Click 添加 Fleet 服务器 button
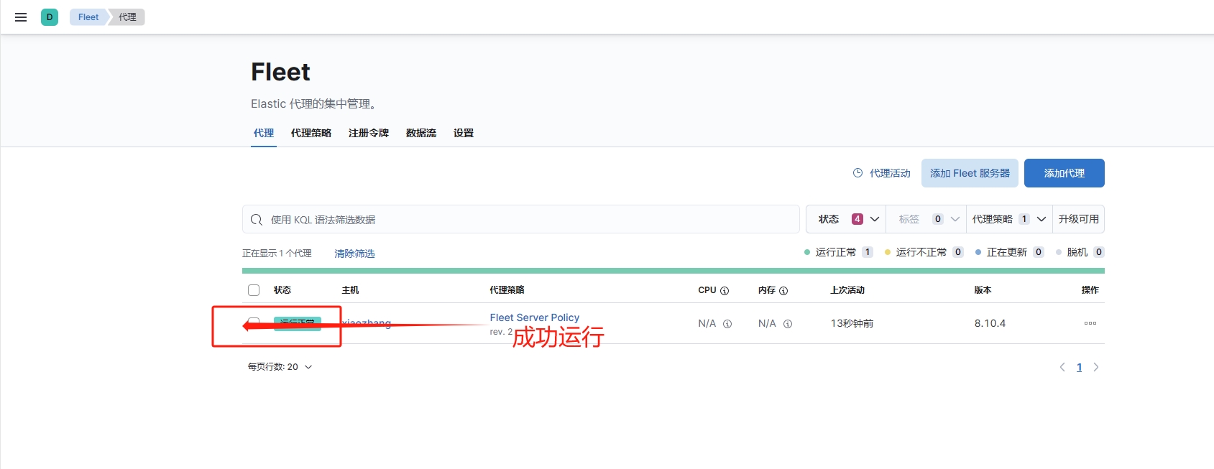The image size is (1214, 469). [970, 173]
